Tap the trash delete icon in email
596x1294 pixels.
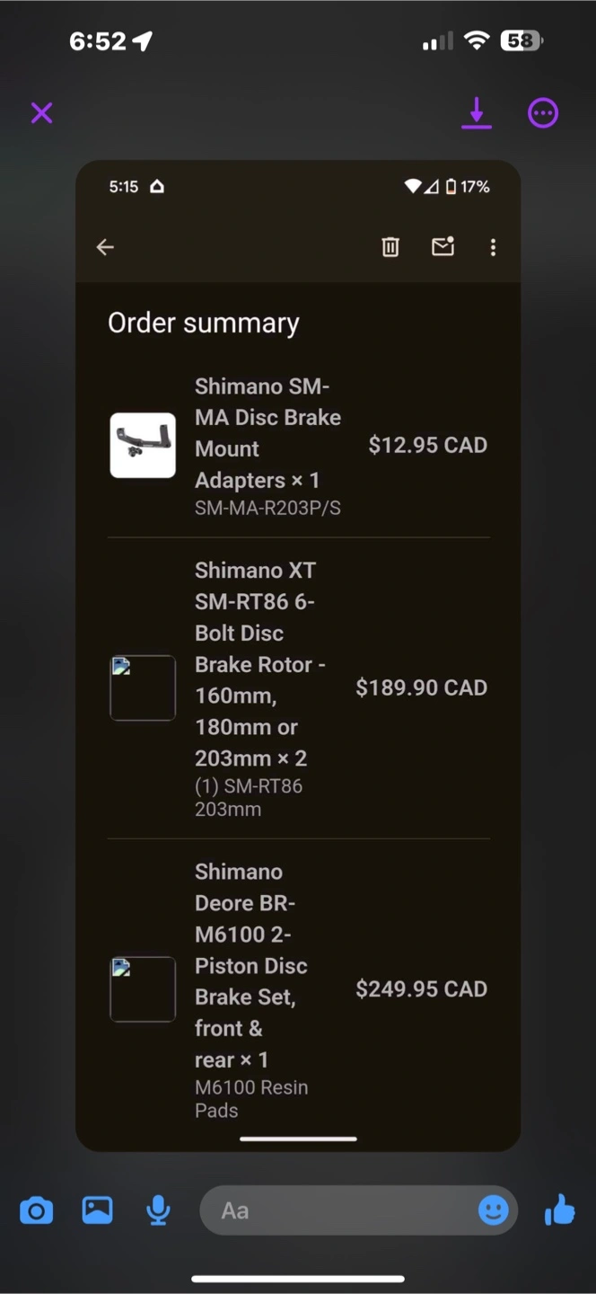tap(390, 247)
